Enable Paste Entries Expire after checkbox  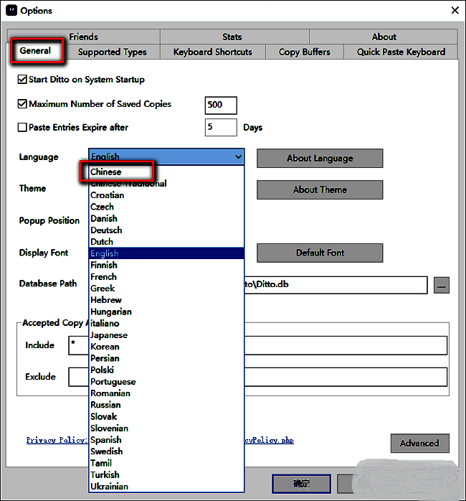22,128
